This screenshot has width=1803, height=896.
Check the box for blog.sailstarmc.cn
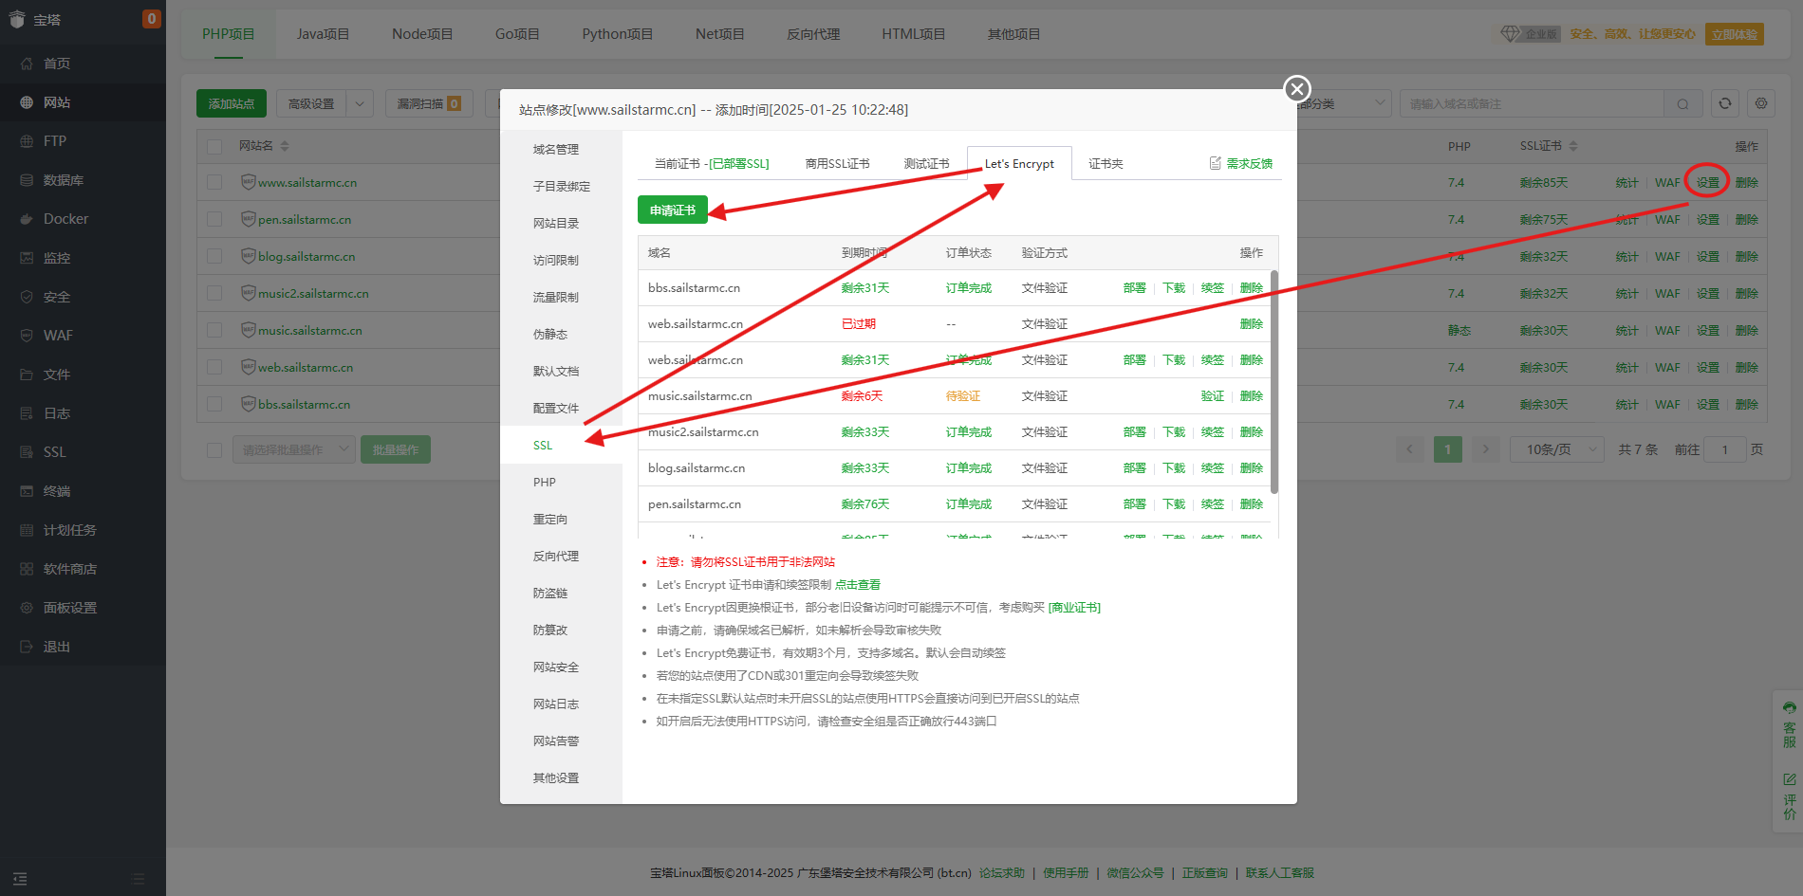[x=214, y=256]
